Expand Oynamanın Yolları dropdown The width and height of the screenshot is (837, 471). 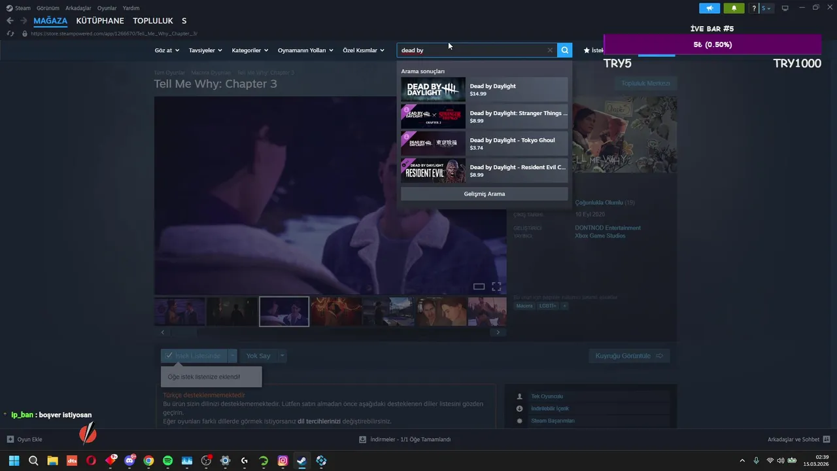pyautogui.click(x=305, y=50)
